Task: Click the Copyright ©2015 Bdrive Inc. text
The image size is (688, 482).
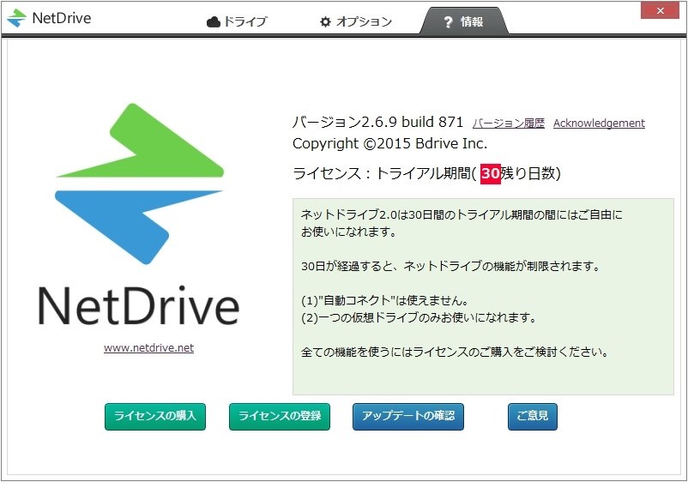Action: [x=389, y=143]
